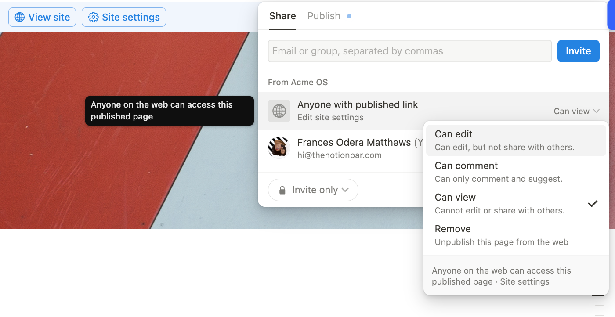Choose the Can edit permission option
The width and height of the screenshot is (615, 317).
tap(516, 140)
